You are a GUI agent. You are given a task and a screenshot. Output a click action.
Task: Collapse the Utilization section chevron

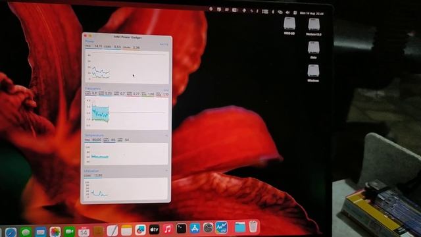(166, 171)
